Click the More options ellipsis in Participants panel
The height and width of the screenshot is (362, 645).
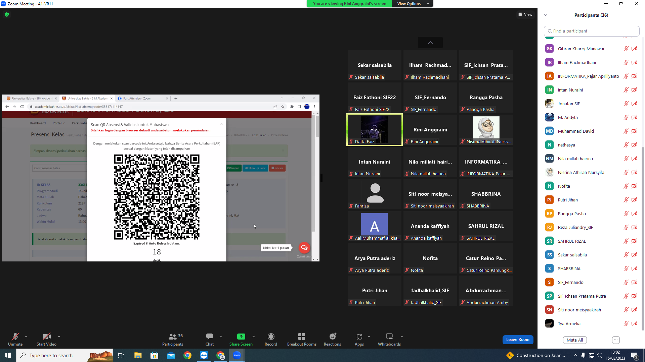tap(616, 340)
